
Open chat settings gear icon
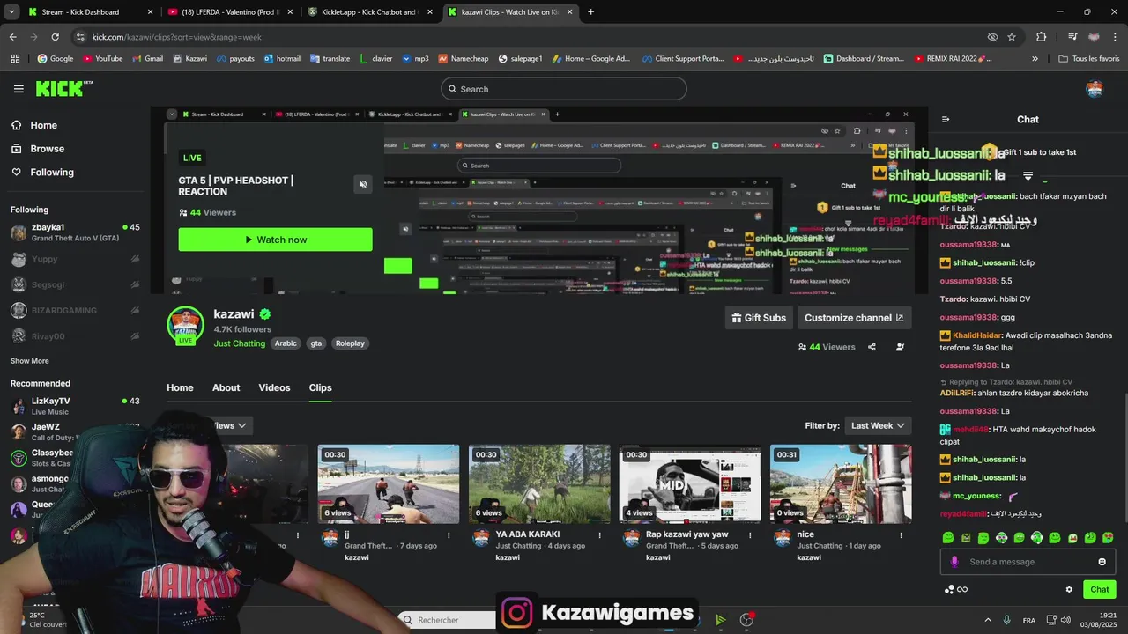coord(1069,589)
